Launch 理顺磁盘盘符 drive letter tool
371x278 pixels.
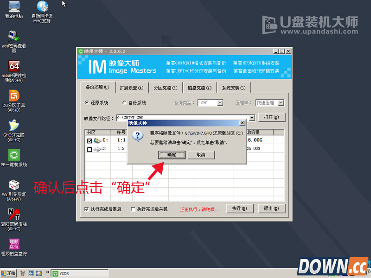(x=13, y=244)
